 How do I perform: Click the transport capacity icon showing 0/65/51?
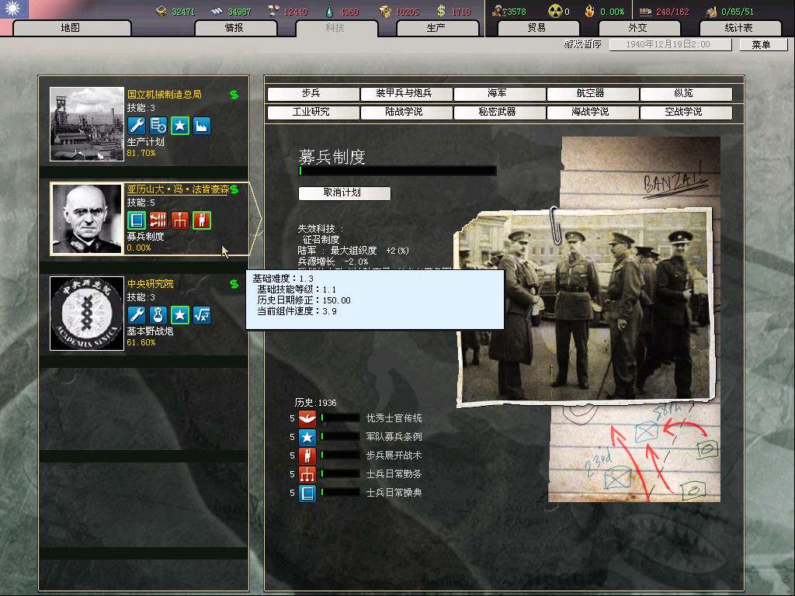(712, 11)
